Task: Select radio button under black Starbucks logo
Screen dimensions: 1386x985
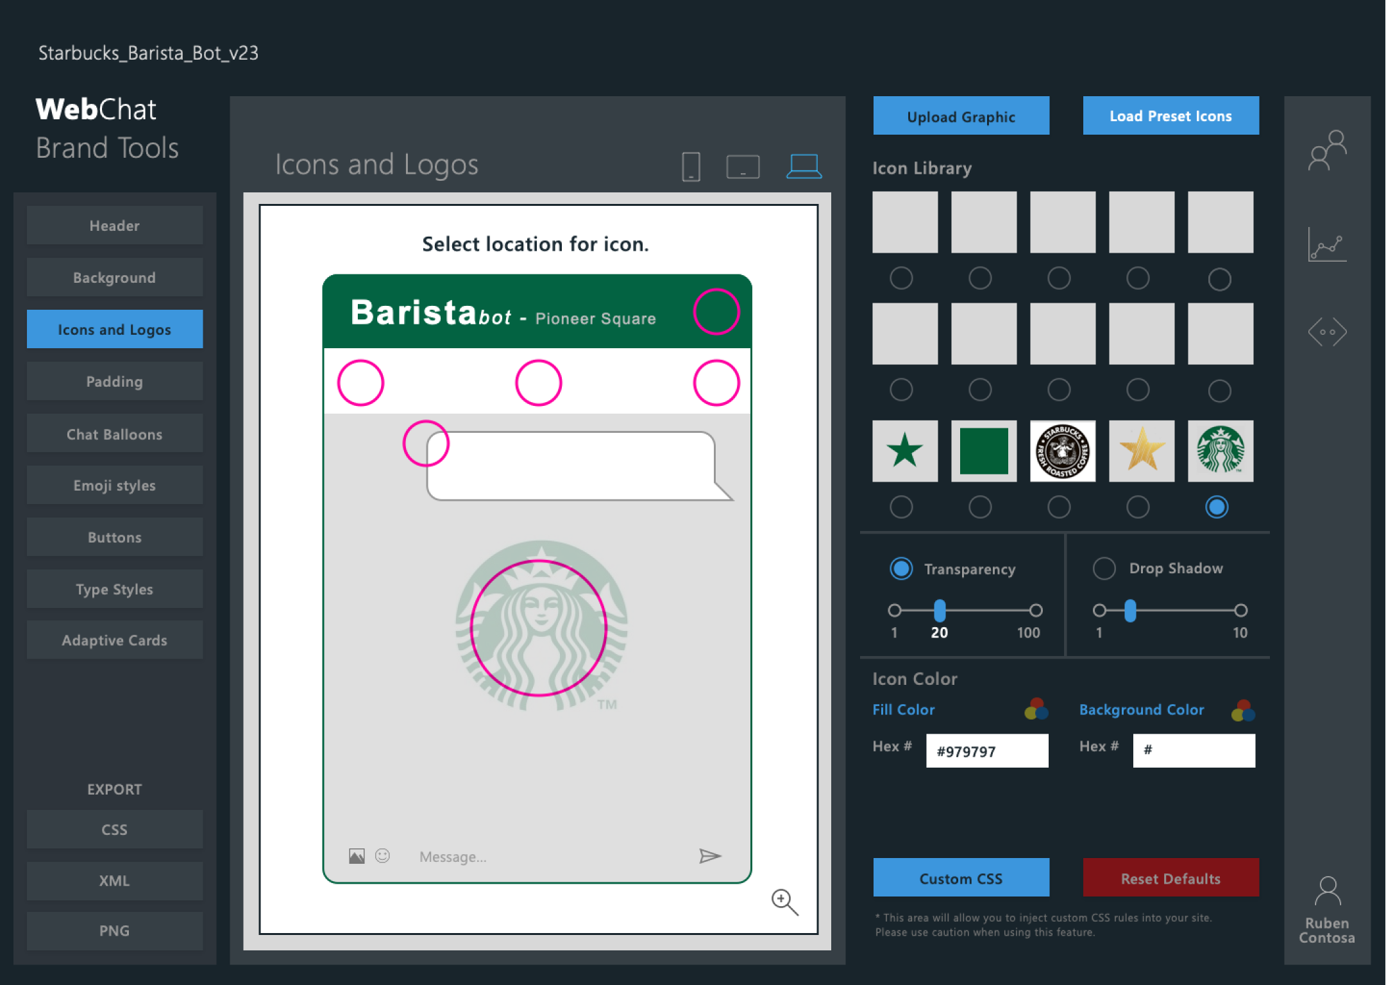Action: click(1059, 507)
